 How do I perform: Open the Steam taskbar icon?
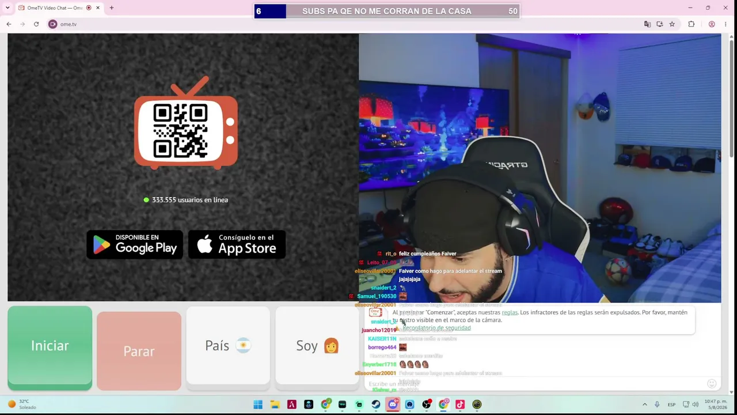tap(376, 405)
